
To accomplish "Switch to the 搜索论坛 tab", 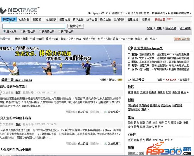I will (9, 20).
